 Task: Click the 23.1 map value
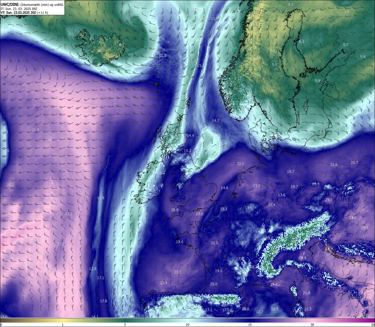[x=329, y=200]
